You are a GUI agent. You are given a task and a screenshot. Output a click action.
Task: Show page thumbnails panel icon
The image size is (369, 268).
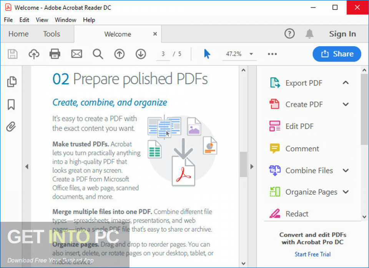[12, 82]
